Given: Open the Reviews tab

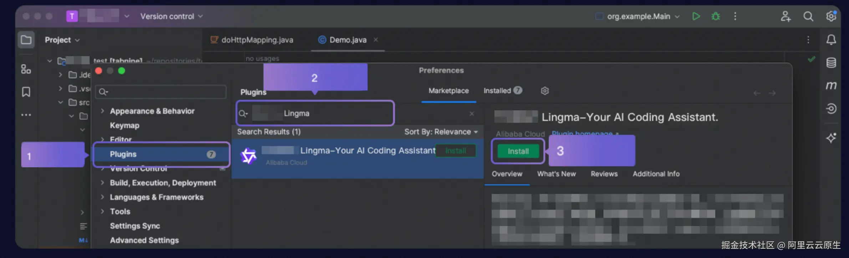Looking at the screenshot, I should point(604,174).
